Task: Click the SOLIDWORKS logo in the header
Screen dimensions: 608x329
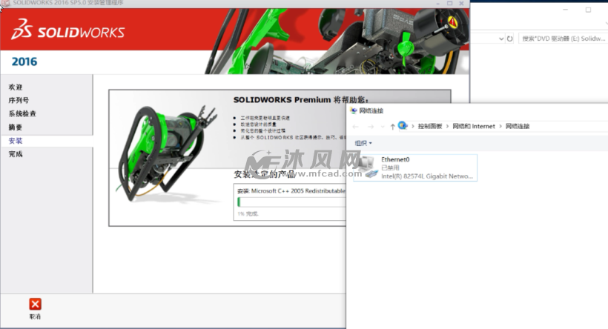Action: tap(68, 30)
